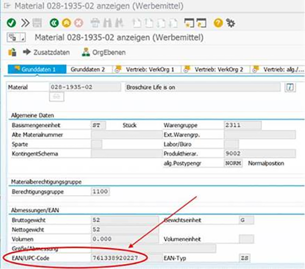The width and height of the screenshot is (305, 269).
Task: Click the Produkthierar. field 9002
Action: [x=260, y=154]
